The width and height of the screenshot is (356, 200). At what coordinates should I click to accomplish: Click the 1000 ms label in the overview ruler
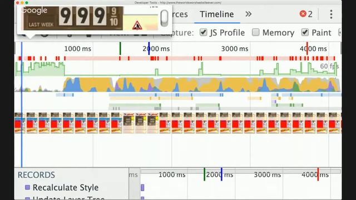click(x=78, y=48)
